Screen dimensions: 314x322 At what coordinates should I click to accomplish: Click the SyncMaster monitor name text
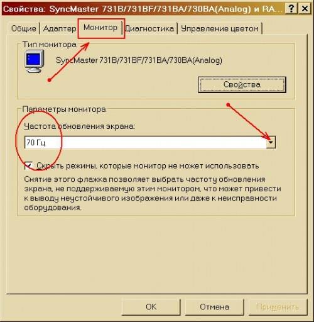(139, 60)
